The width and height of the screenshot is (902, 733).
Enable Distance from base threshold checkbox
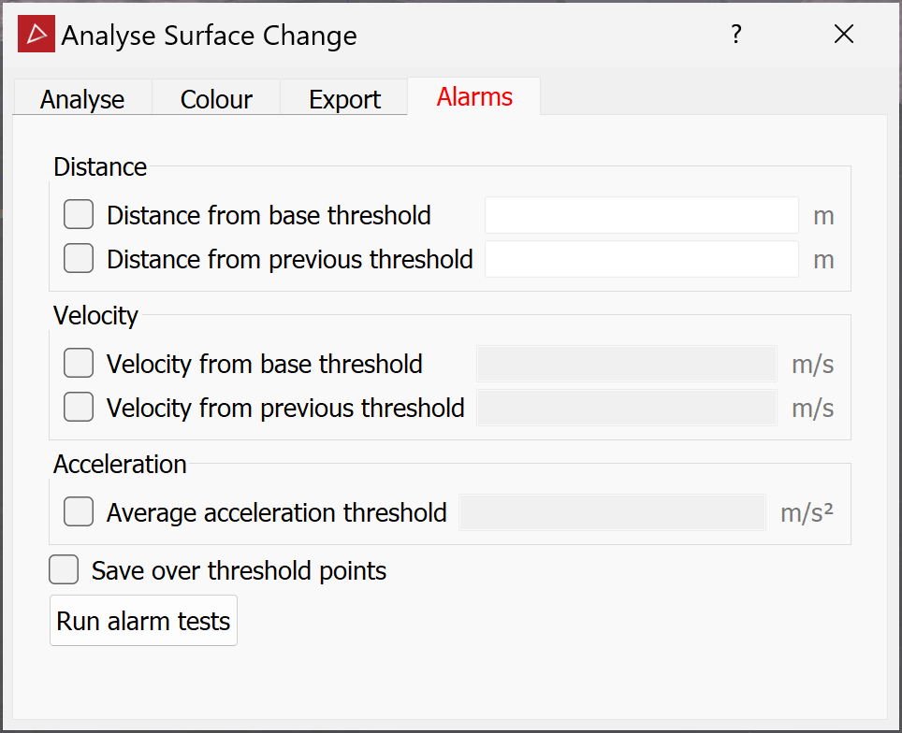pyautogui.click(x=79, y=214)
